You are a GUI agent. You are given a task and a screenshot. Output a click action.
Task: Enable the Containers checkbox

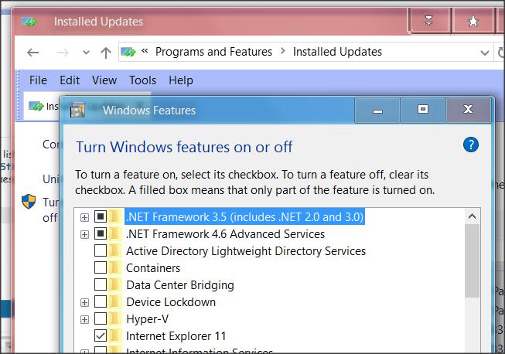pyautogui.click(x=101, y=267)
